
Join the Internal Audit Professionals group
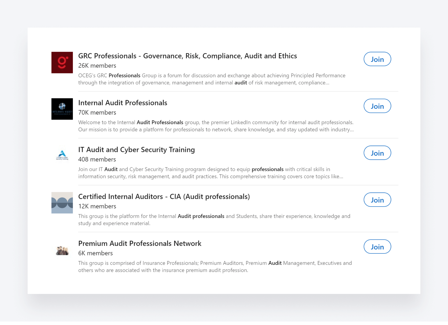click(x=377, y=106)
